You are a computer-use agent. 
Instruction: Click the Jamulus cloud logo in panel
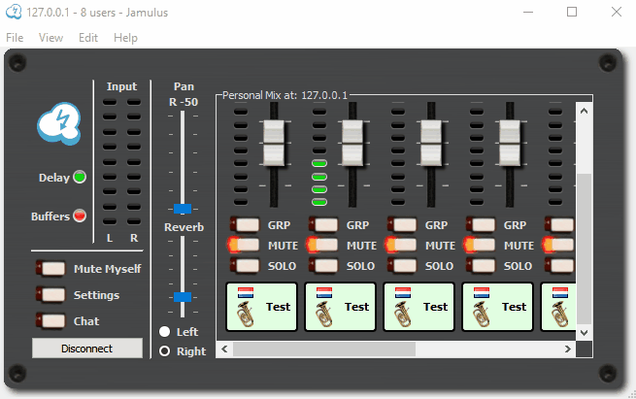[x=59, y=123]
